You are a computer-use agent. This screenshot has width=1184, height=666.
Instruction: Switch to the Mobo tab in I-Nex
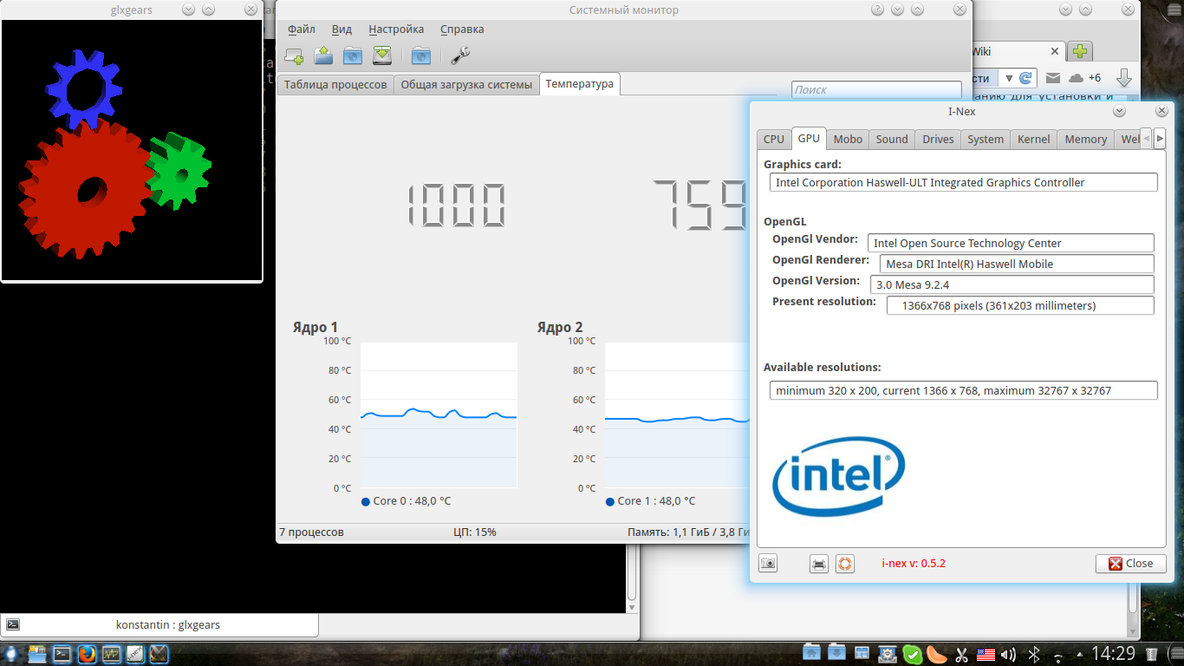(x=848, y=139)
